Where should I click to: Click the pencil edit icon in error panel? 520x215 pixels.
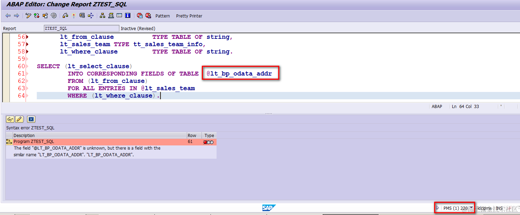click(19, 119)
